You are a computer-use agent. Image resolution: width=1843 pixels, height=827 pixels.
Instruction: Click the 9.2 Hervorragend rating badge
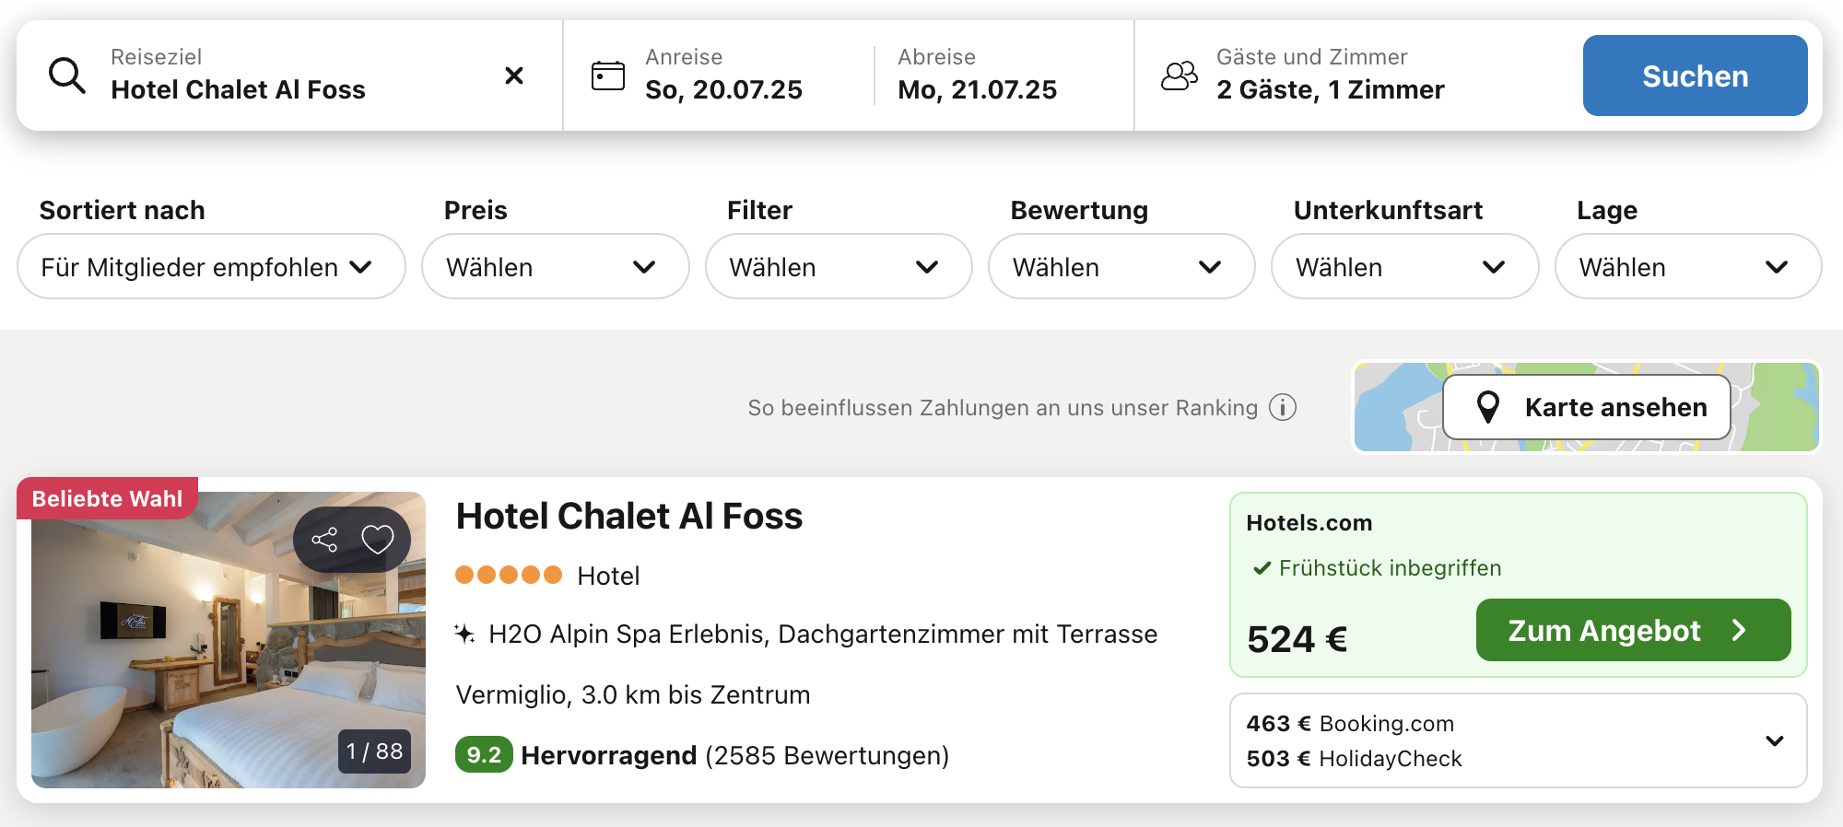click(x=484, y=755)
